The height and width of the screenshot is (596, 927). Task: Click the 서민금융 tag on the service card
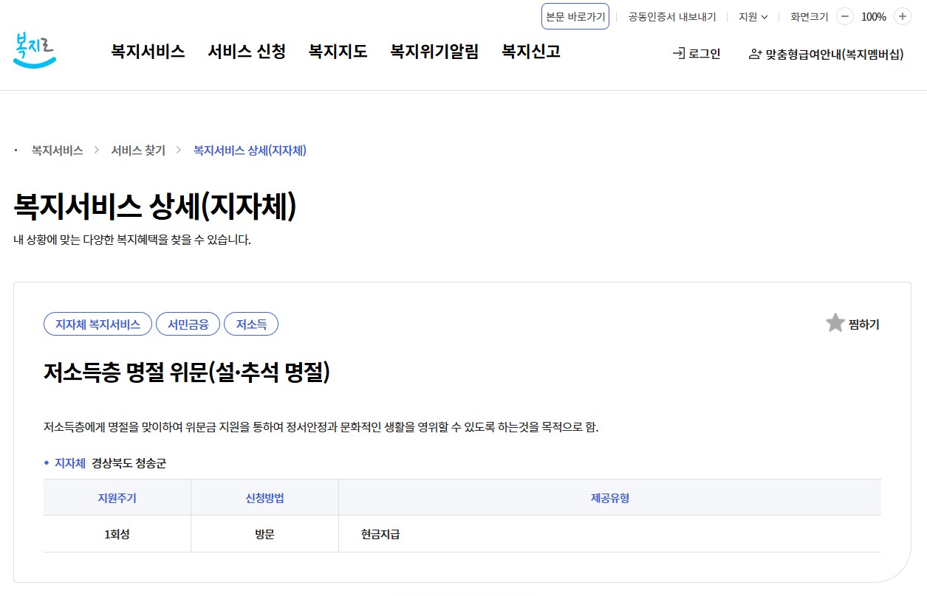coord(188,323)
